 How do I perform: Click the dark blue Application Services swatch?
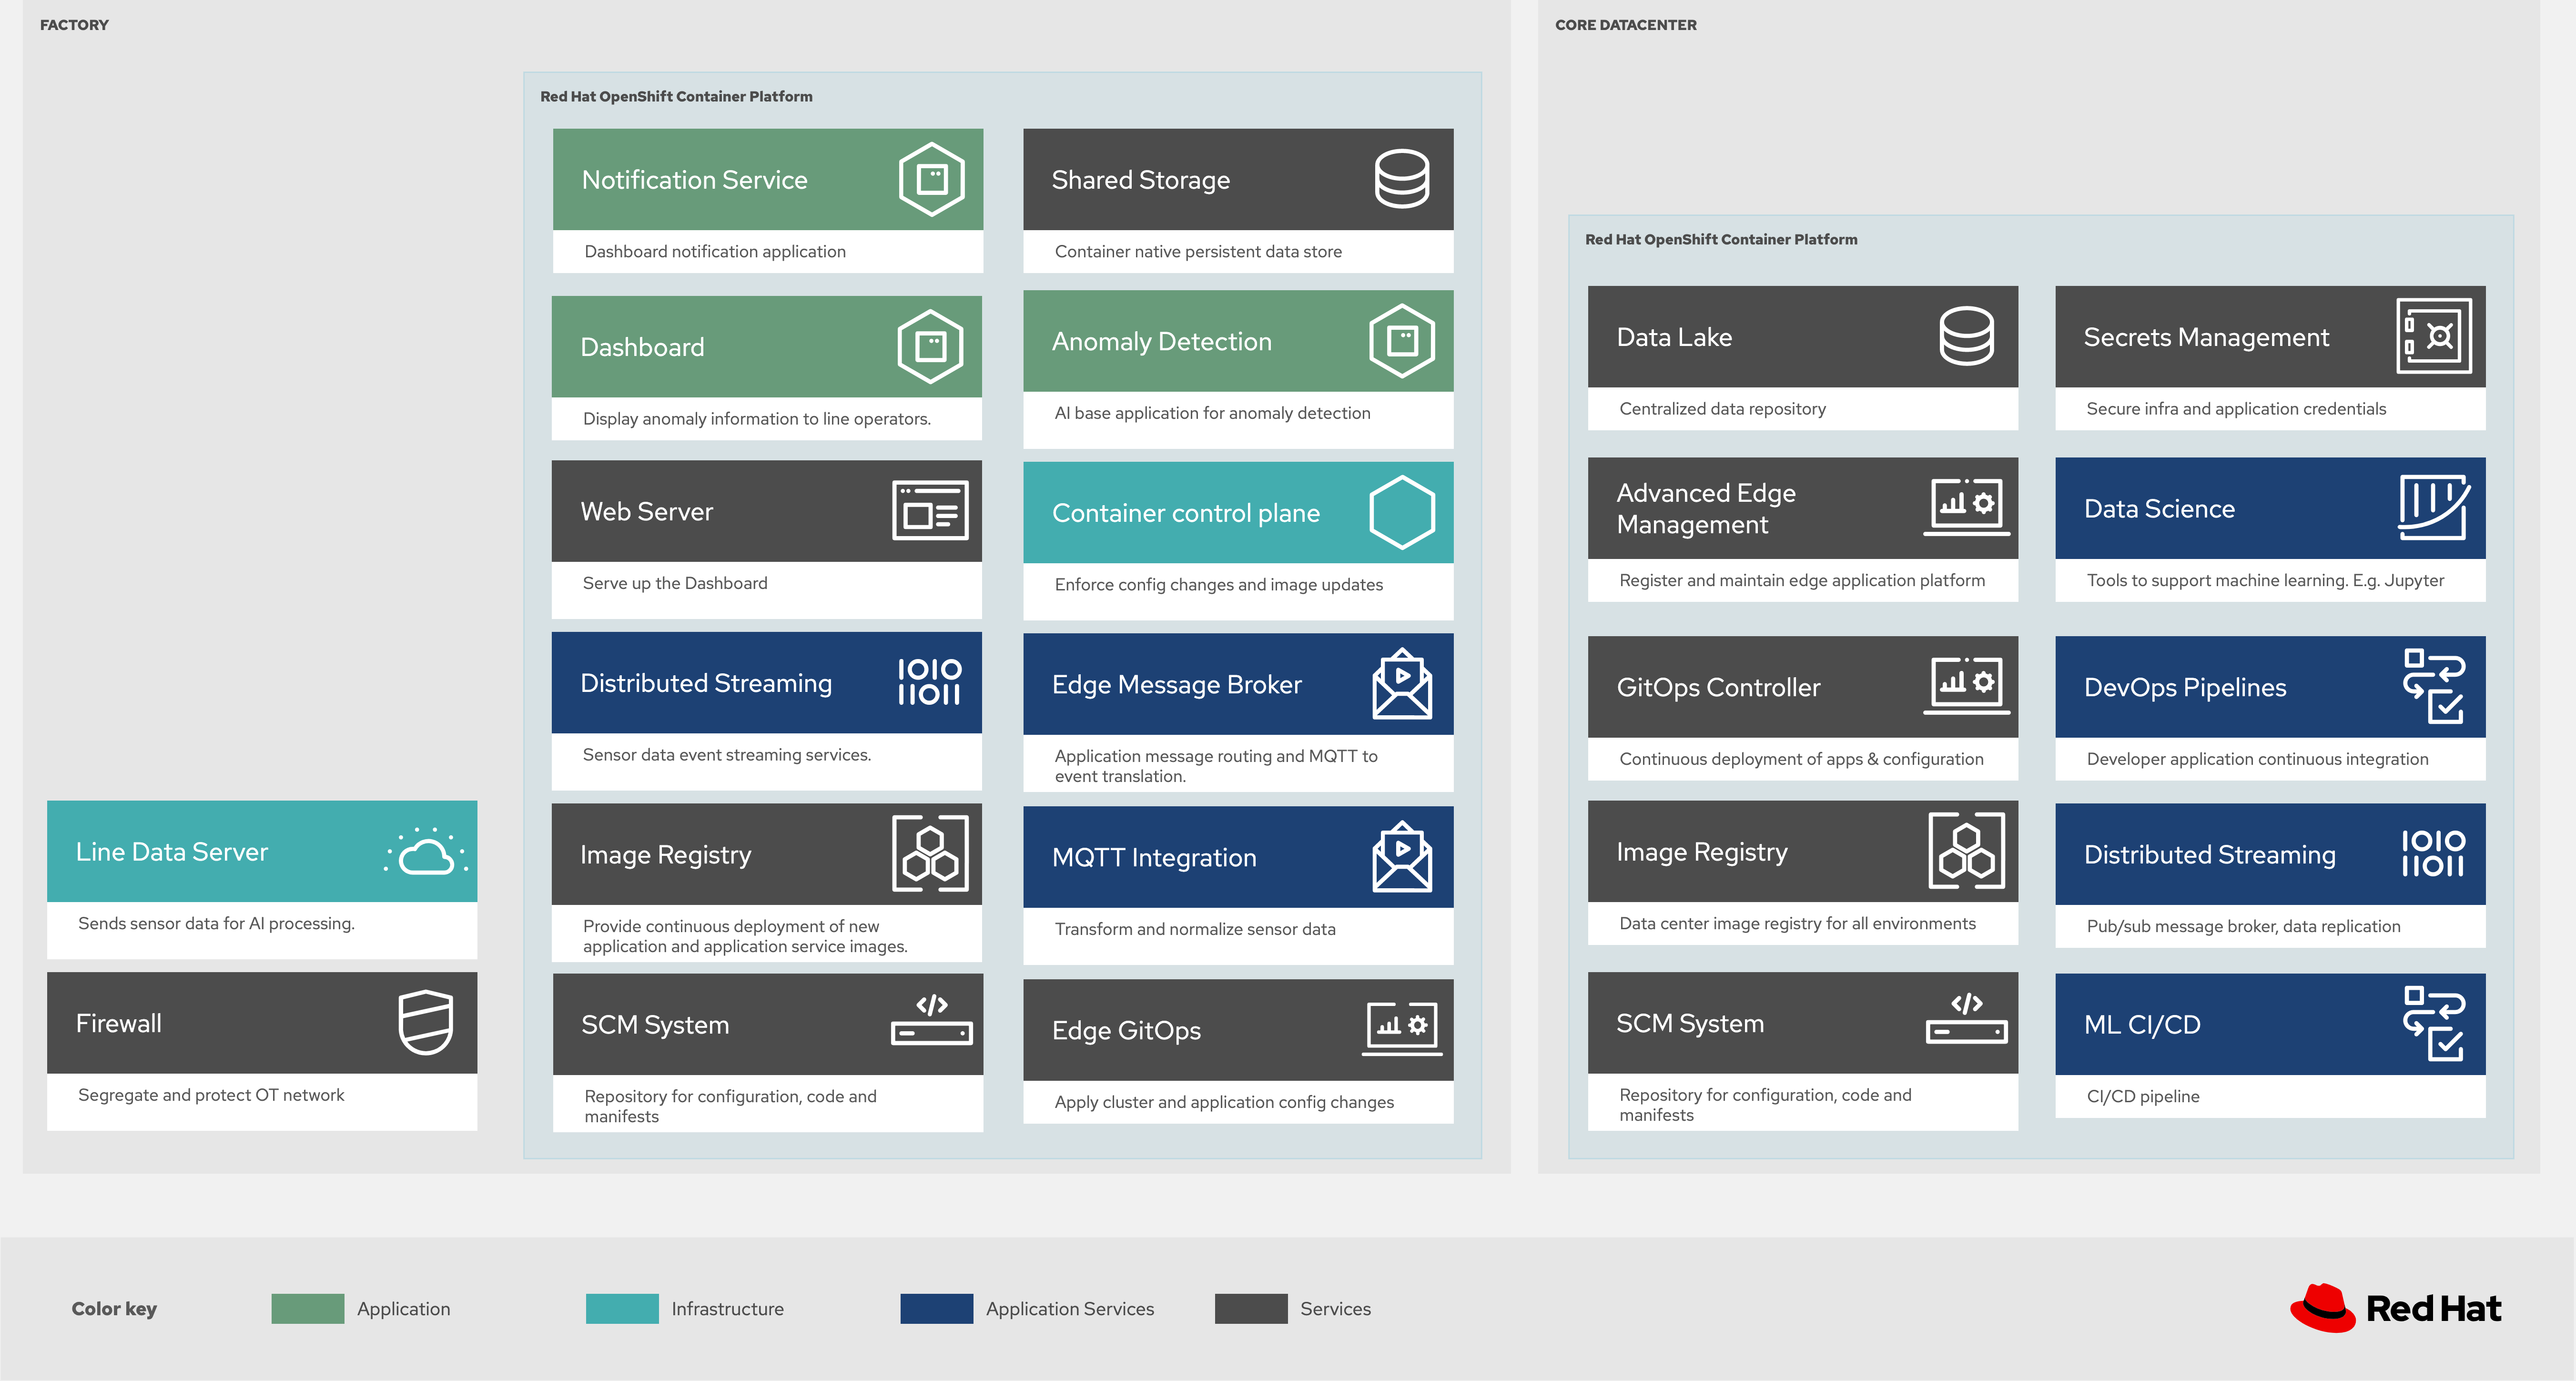(936, 1308)
